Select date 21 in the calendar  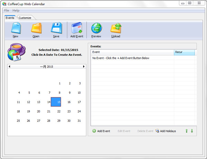tap(49, 111)
